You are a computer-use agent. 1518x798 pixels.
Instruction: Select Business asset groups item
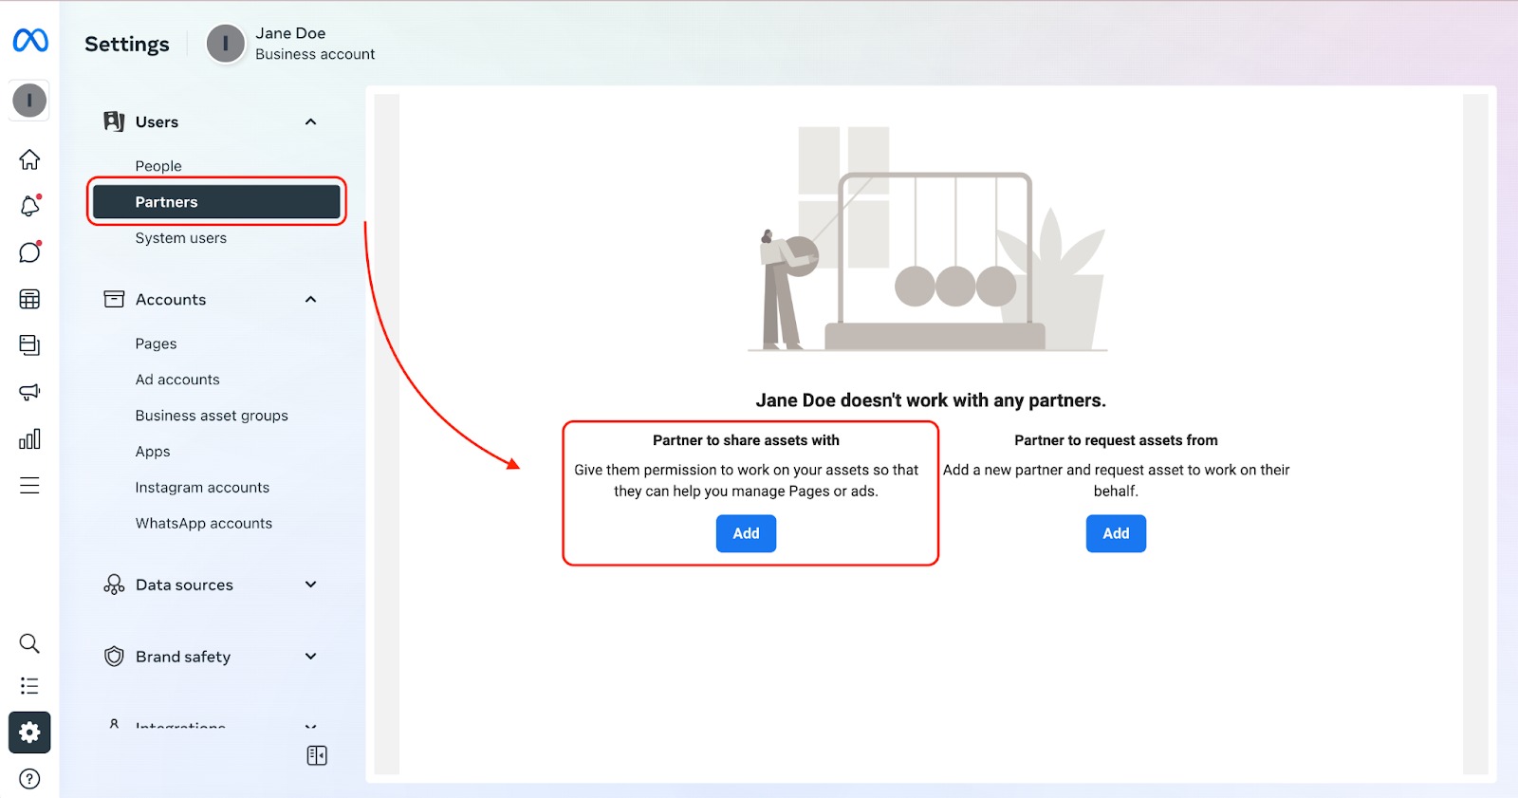pos(212,416)
